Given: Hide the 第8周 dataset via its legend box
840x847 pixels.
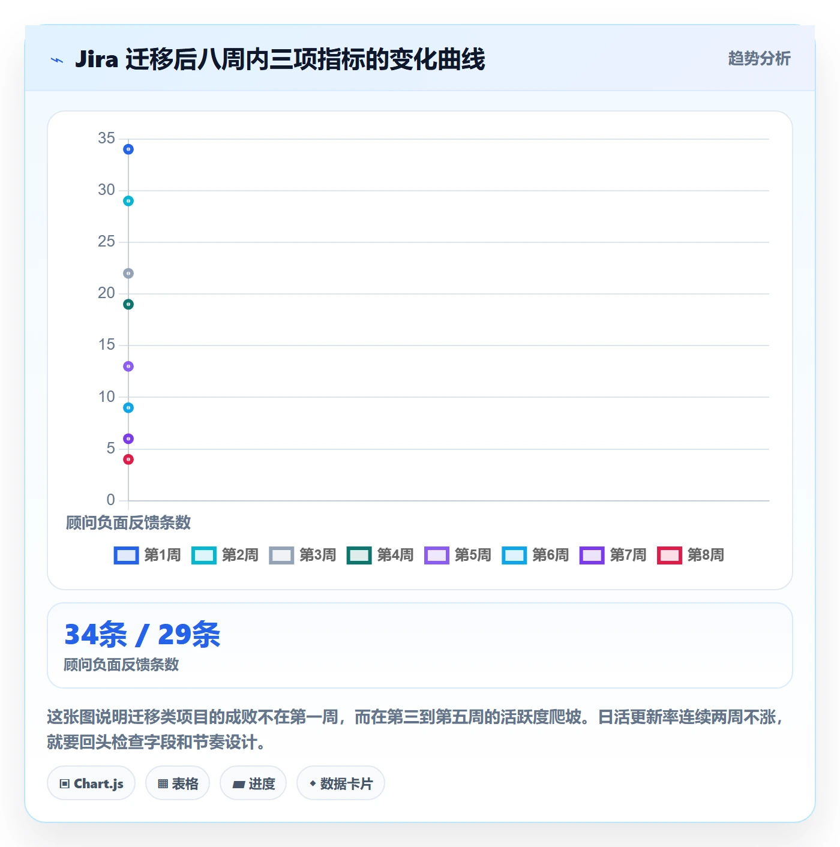Looking at the screenshot, I should [x=670, y=555].
